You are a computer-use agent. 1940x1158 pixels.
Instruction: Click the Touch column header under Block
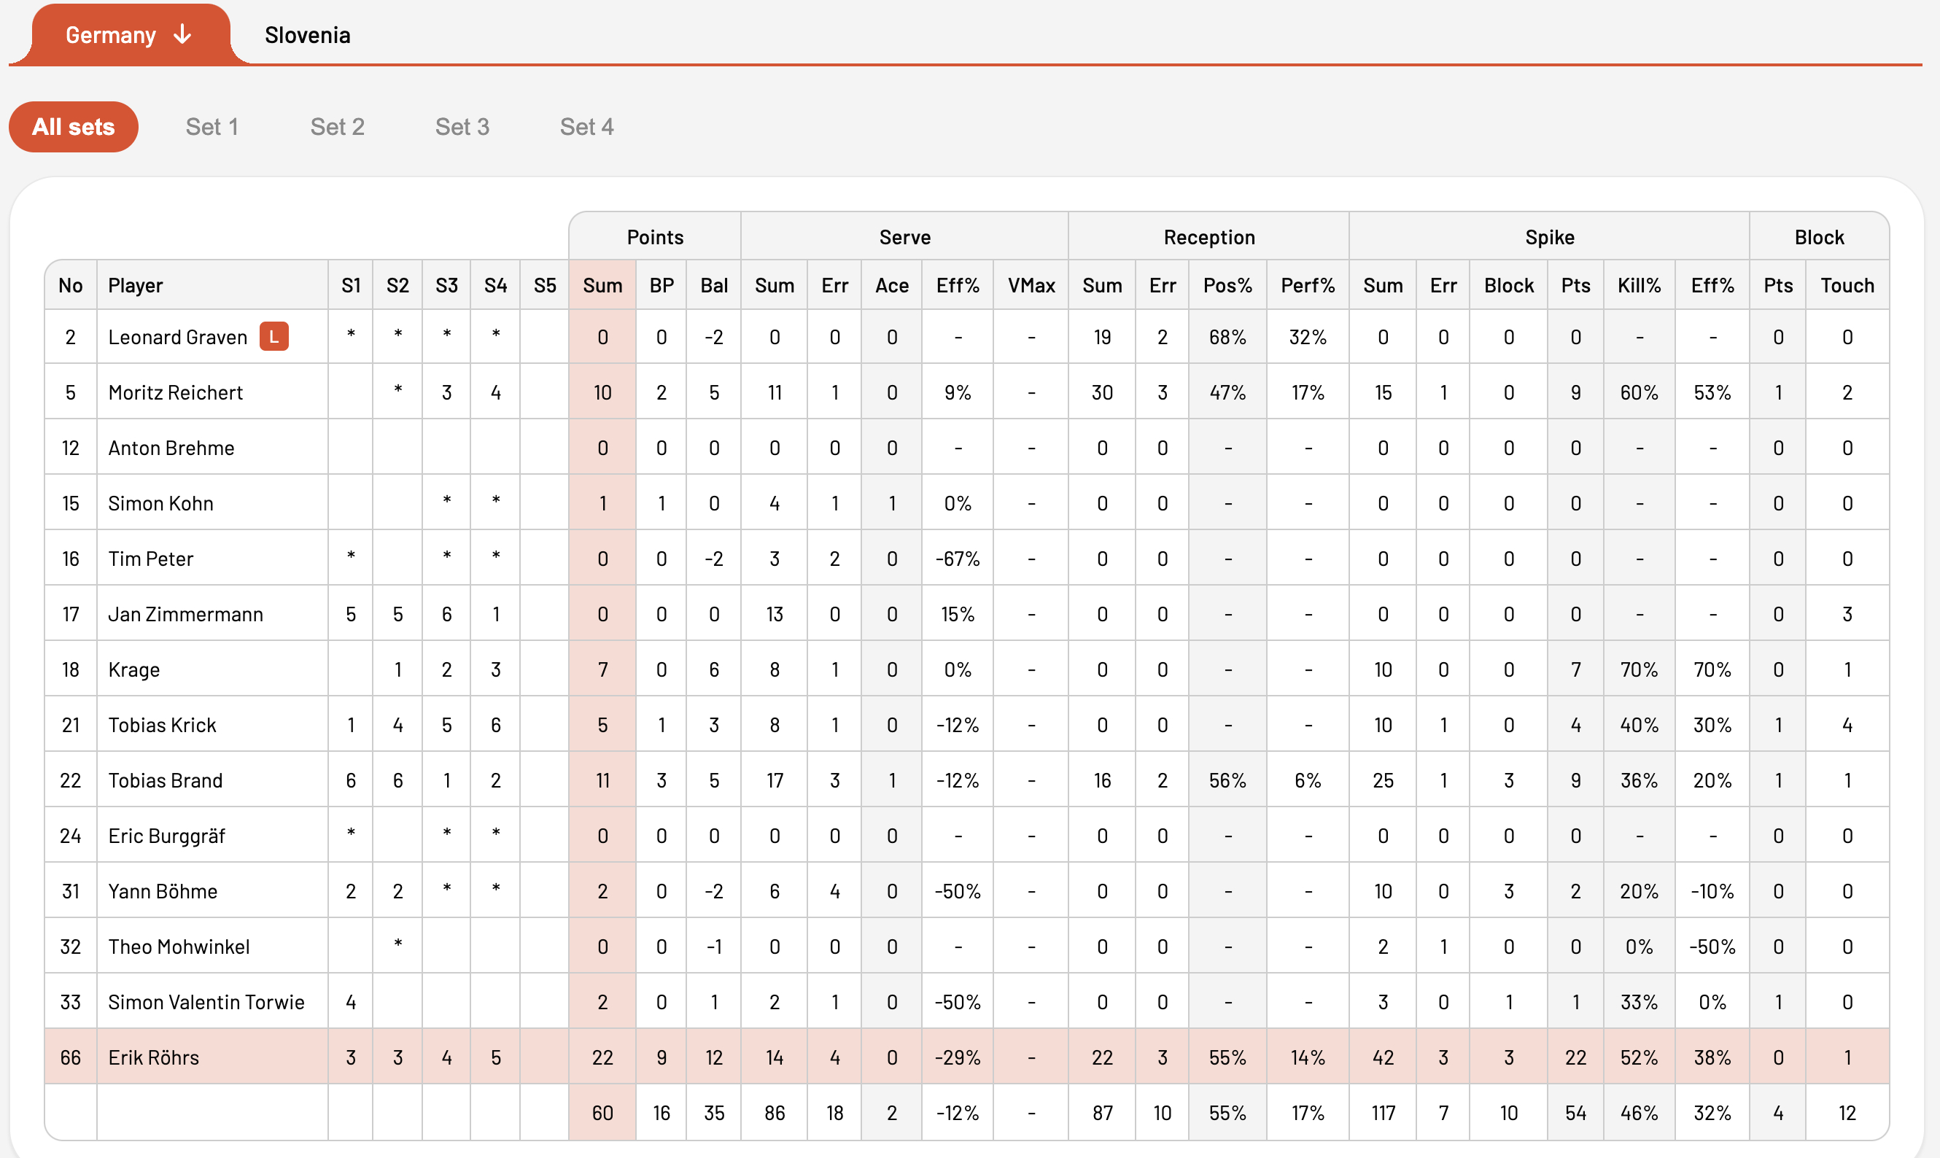pos(1847,285)
